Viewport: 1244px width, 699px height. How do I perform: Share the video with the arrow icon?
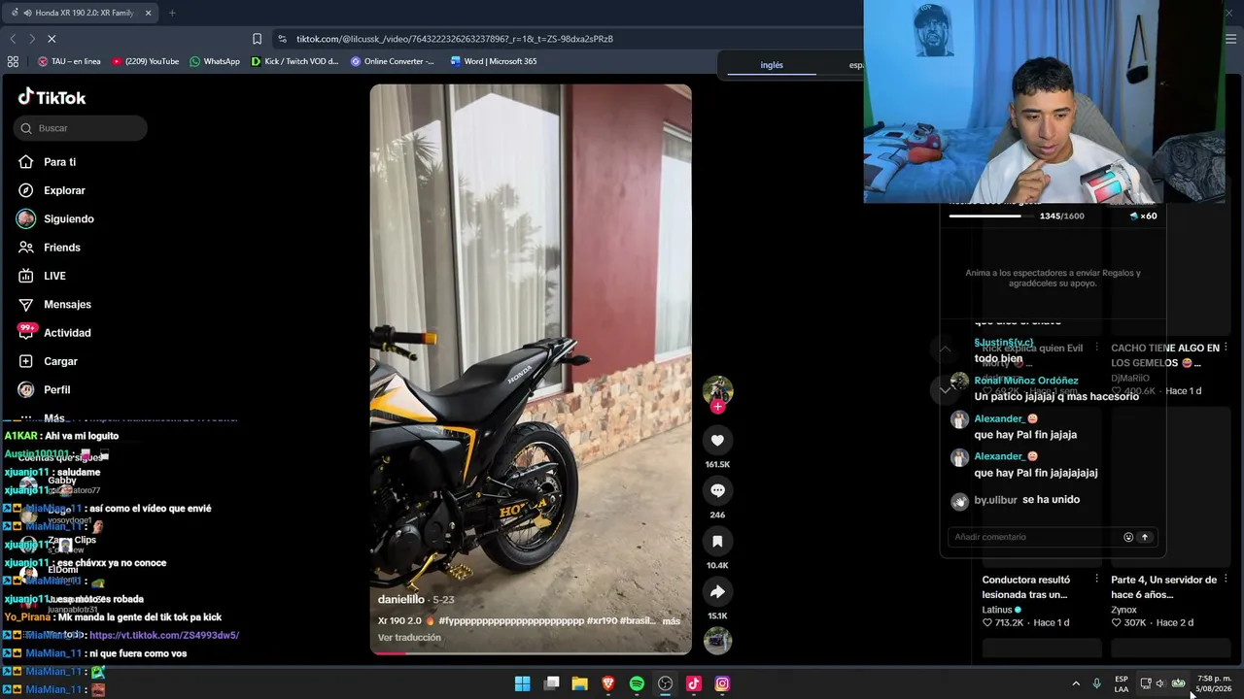[x=717, y=591]
